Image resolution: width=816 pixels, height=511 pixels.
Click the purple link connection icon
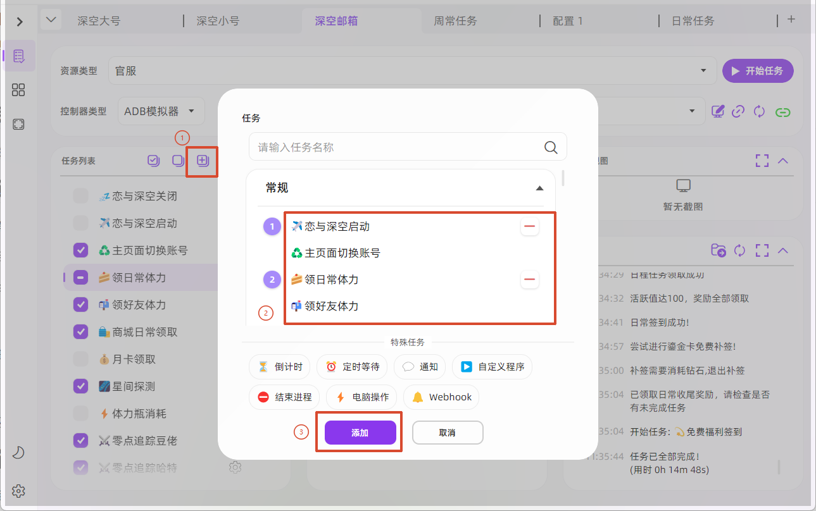[x=738, y=111]
